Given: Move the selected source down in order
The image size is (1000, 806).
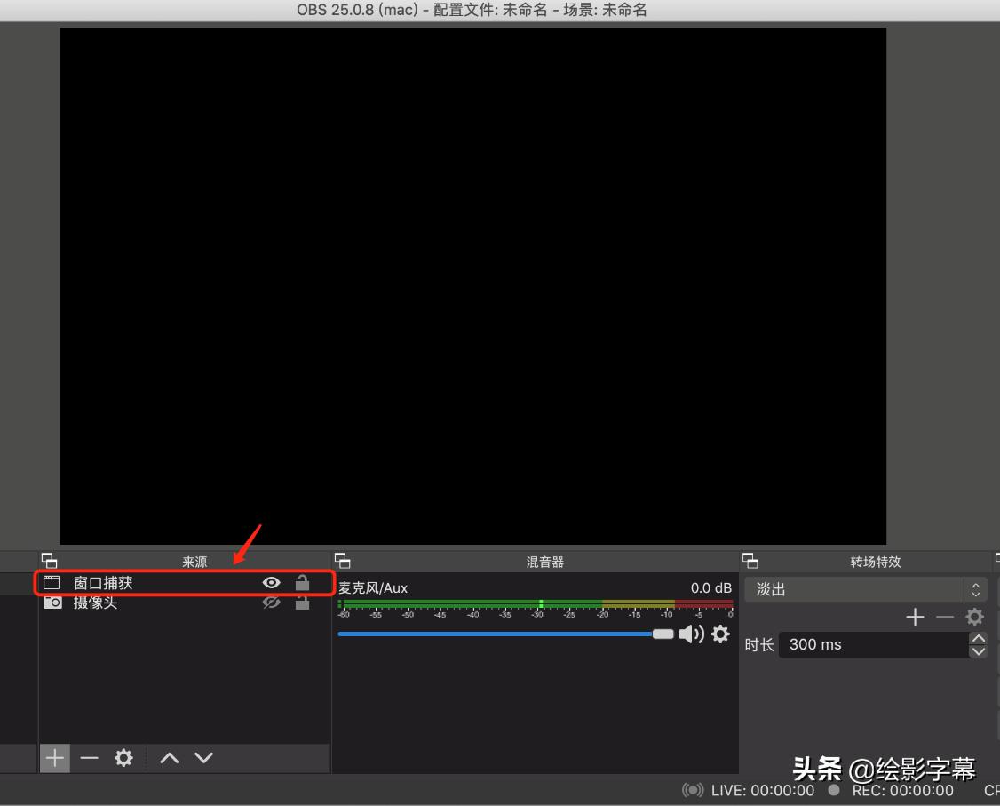Looking at the screenshot, I should (203, 758).
